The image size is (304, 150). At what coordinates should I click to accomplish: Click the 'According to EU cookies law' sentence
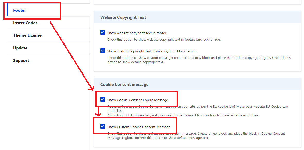(183, 115)
